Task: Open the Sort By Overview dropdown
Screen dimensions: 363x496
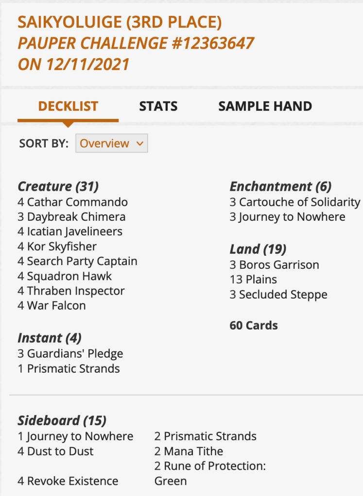Action: [111, 144]
